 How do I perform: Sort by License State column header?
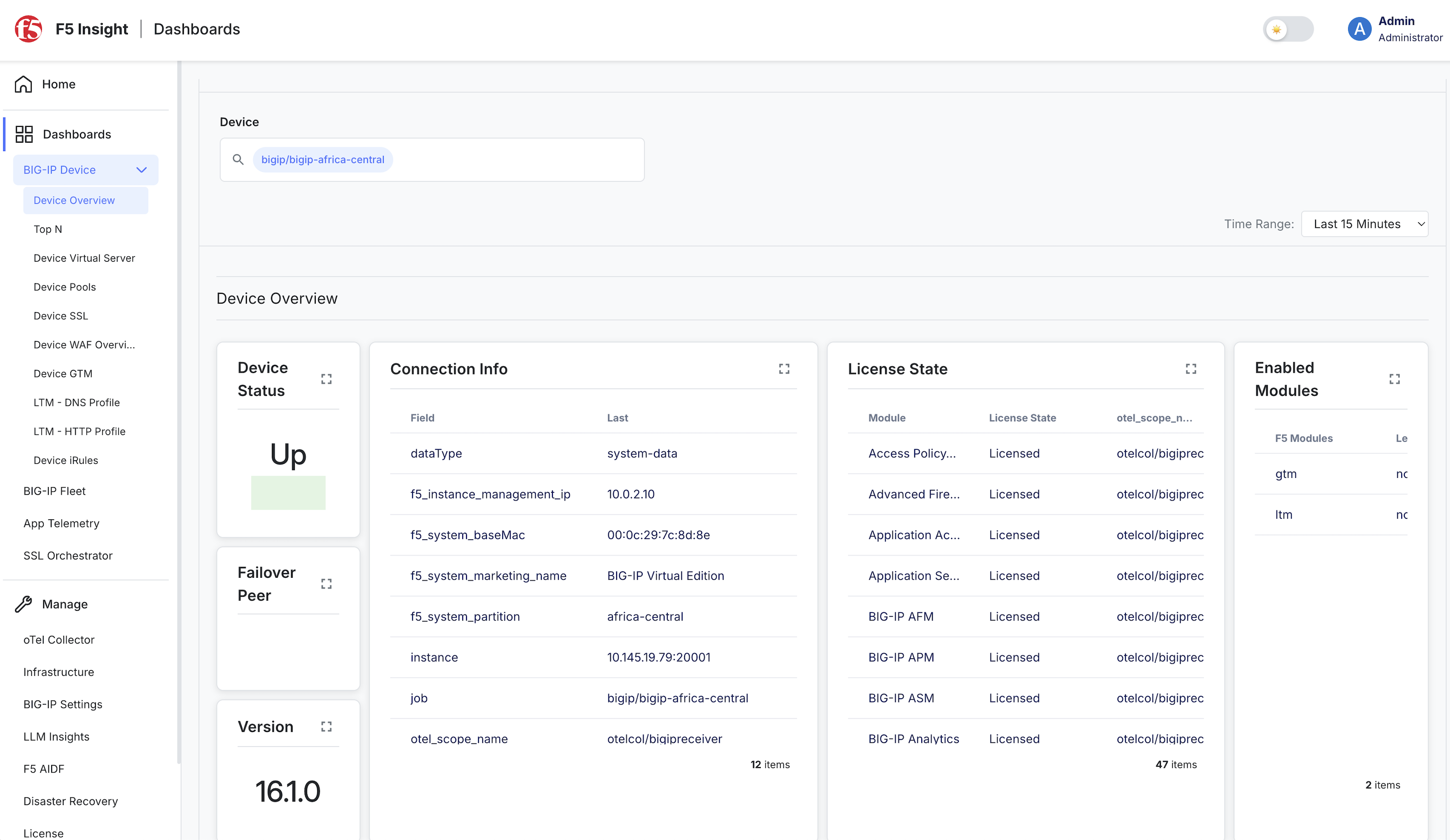pyautogui.click(x=1023, y=418)
